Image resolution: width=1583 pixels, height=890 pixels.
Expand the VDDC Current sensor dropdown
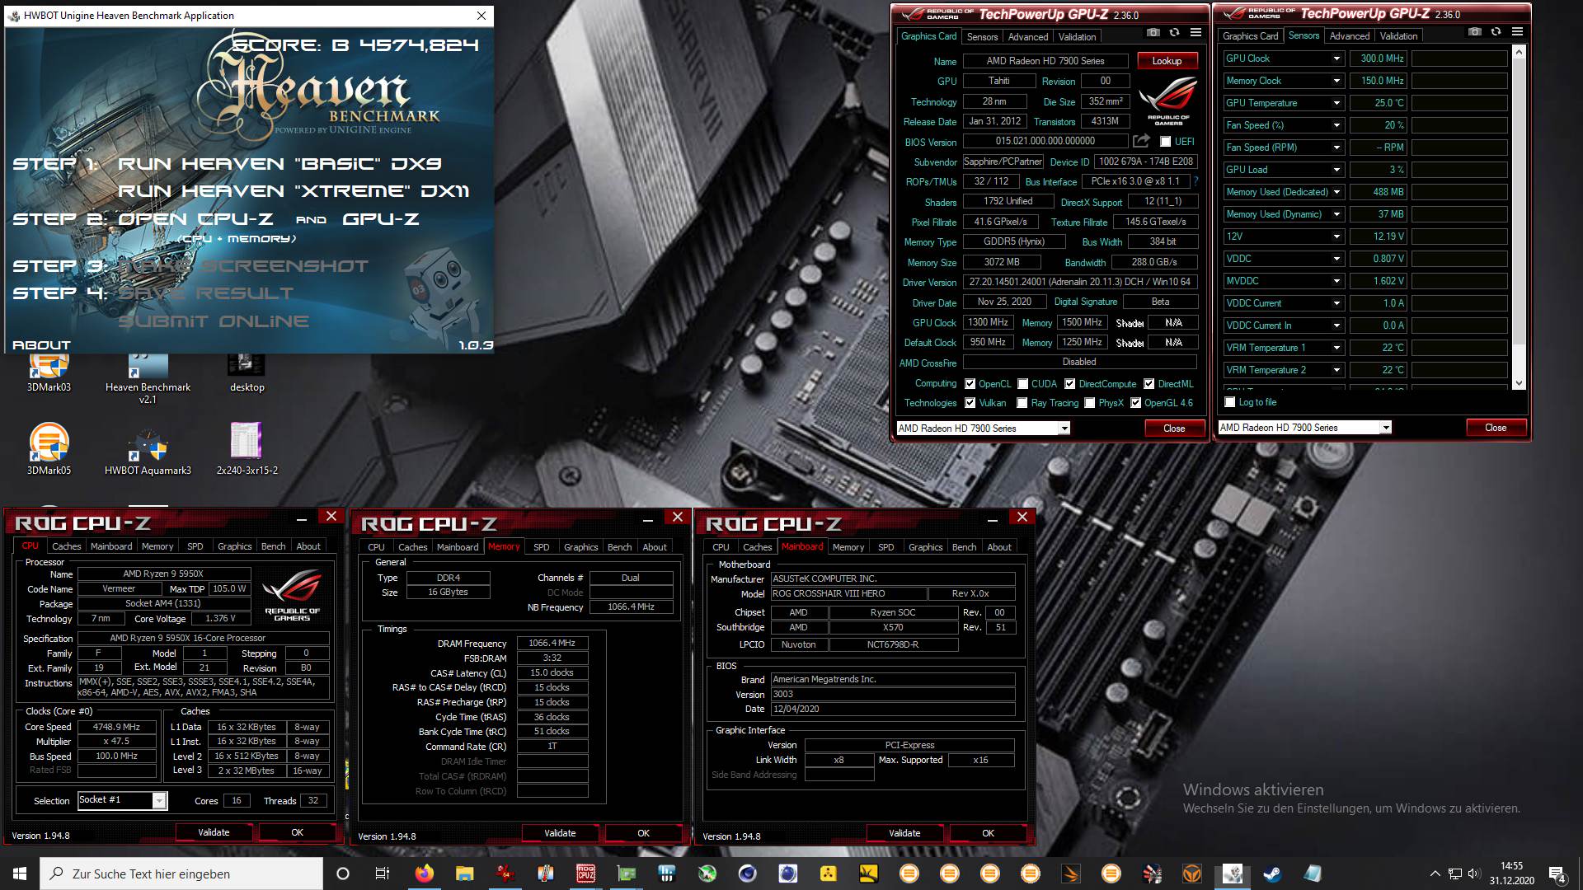point(1336,303)
